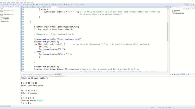Click code line 'String user2 = input2.nextLine();'
This screenshot has width=195, height=109.
pyautogui.click(x=54, y=29)
